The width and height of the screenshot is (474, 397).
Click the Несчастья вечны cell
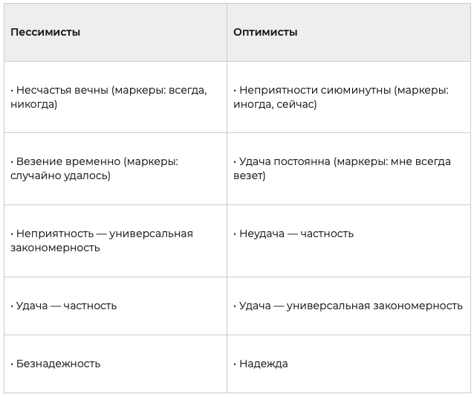60,90
